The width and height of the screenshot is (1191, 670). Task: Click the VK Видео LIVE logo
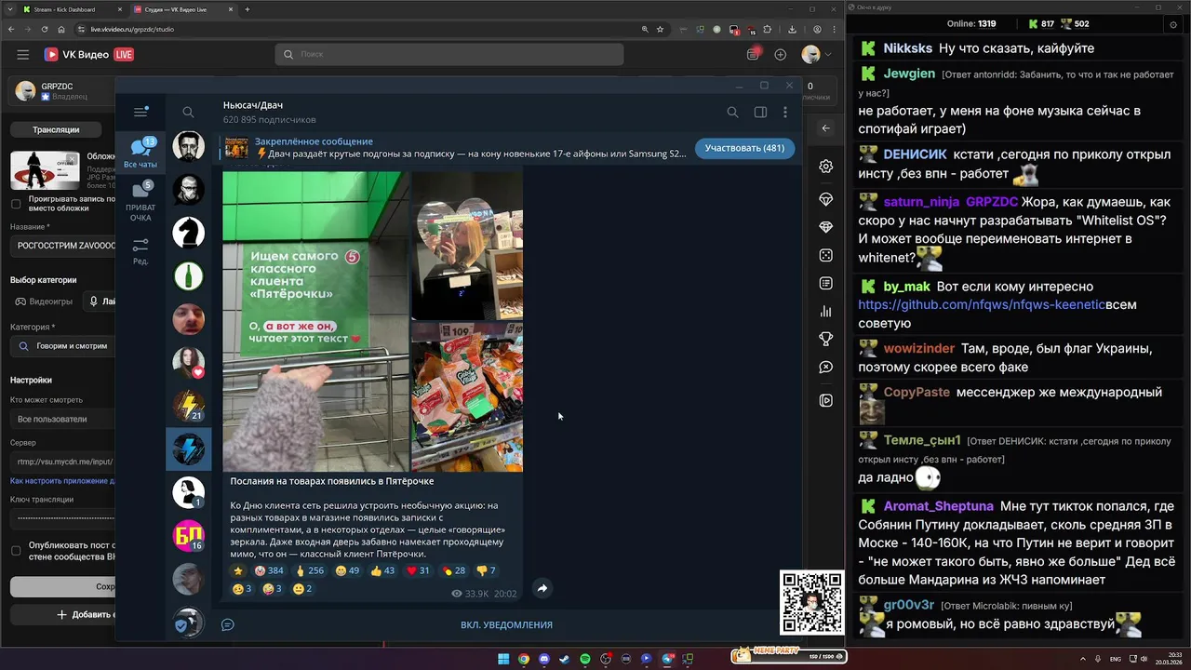pos(89,55)
